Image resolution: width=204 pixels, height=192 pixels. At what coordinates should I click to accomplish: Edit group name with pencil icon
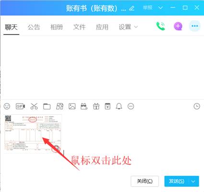point(132,8)
